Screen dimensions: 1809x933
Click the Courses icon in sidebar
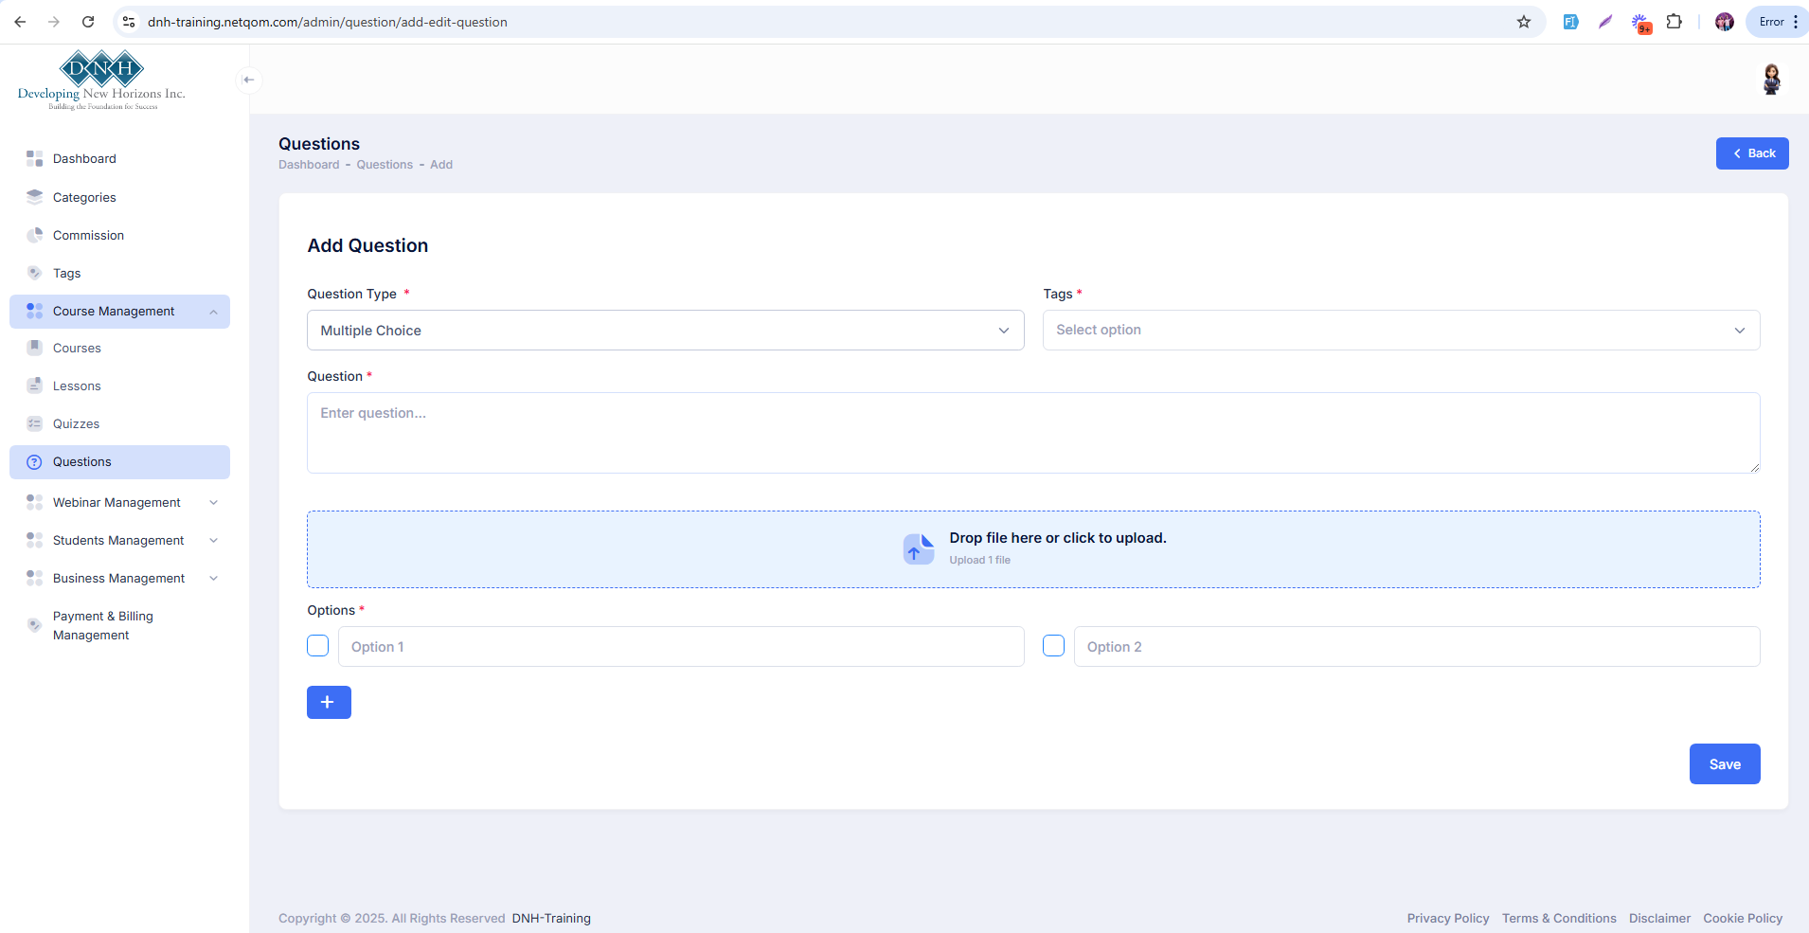pyautogui.click(x=35, y=348)
